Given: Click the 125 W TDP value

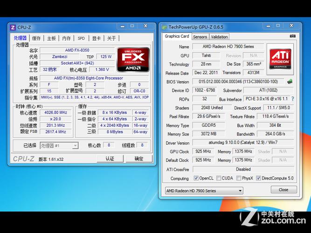Looking at the screenshot, I should click(106, 57).
